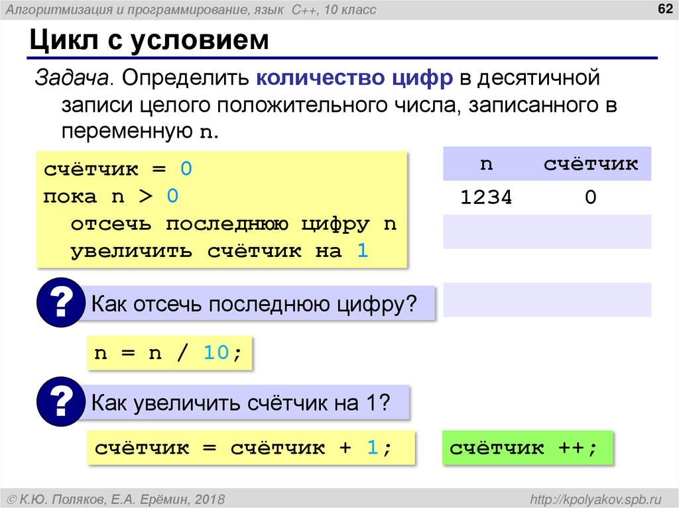Image resolution: width=679 pixels, height=508 pixels.
Task: Click the second question mark icon
Action: click(60, 401)
